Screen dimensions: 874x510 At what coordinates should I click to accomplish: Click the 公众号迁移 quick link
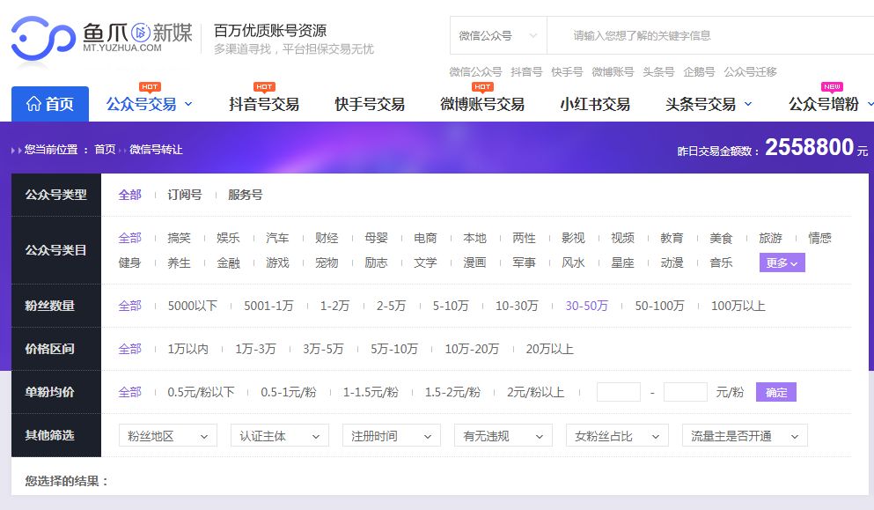coord(750,71)
